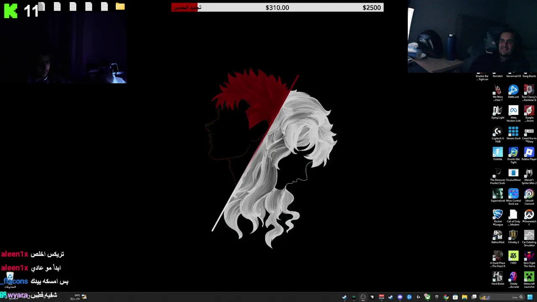Open Meta Horizon Link shortcut
The image size is (537, 302).
point(513,114)
